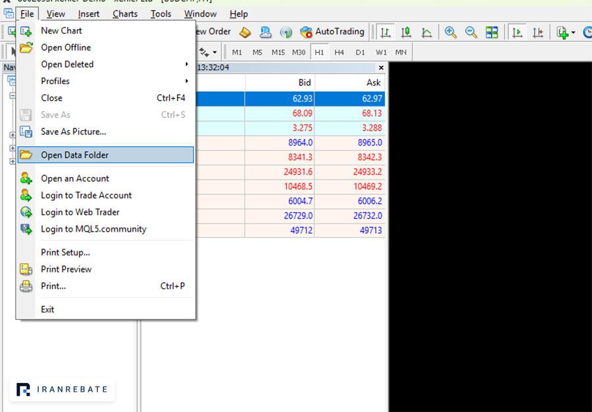Viewport: 592px width, 412px height.
Task: Expand the Profiles submenu
Action: click(x=106, y=81)
